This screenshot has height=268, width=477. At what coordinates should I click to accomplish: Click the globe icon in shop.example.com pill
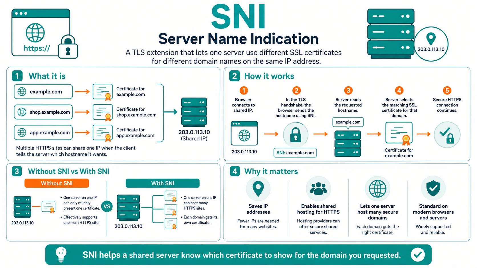(22, 112)
